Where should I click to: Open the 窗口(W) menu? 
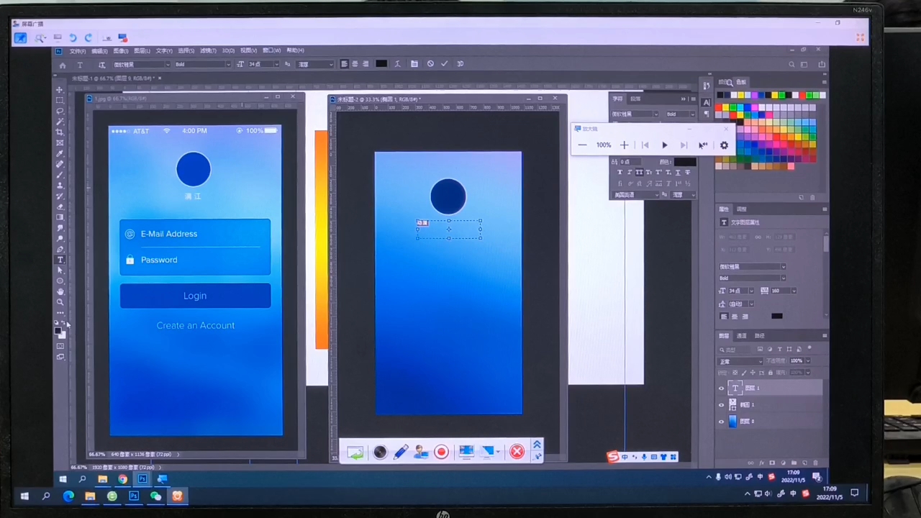pos(271,51)
